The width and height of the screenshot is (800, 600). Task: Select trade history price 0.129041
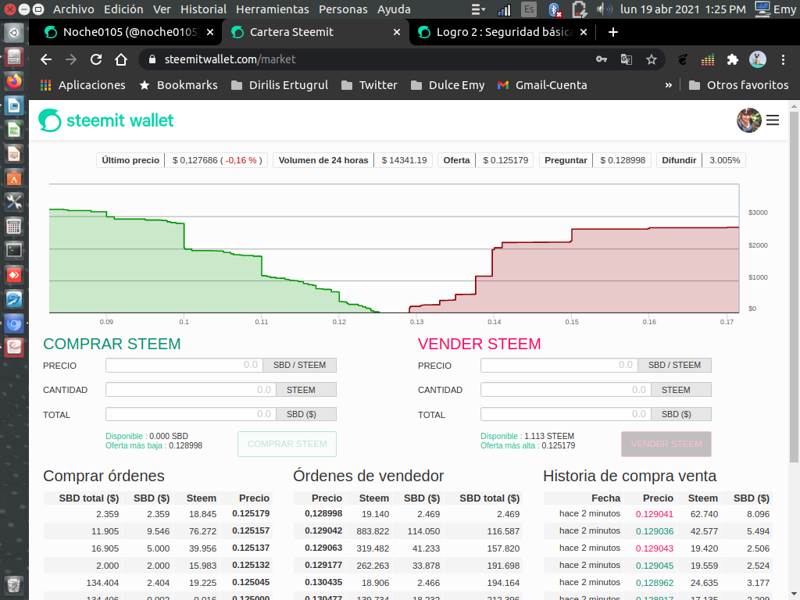(x=654, y=514)
